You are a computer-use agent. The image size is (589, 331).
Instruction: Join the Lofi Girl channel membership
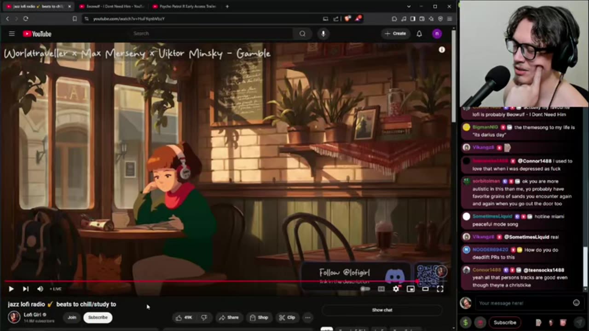coord(72,317)
